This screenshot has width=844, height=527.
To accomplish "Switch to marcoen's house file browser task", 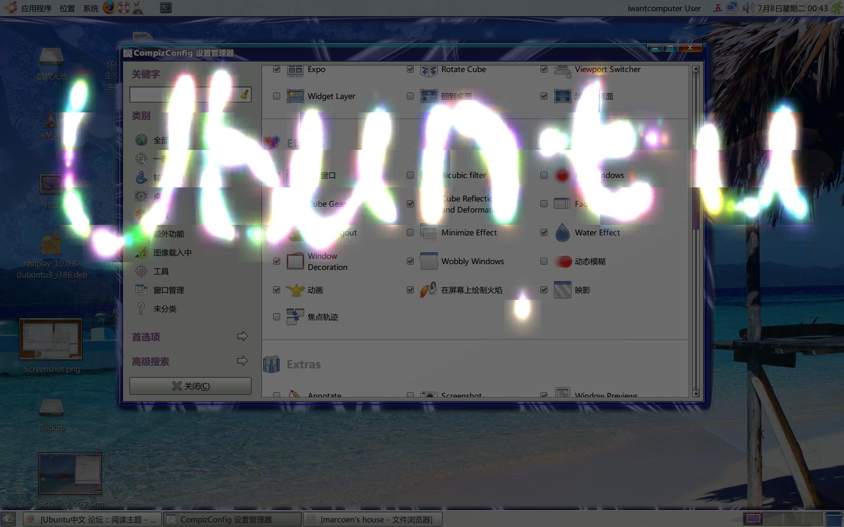I will 373,519.
